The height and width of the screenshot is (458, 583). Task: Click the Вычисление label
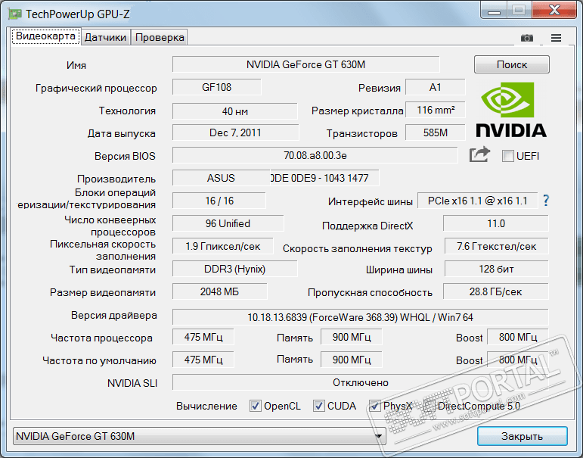click(x=206, y=406)
